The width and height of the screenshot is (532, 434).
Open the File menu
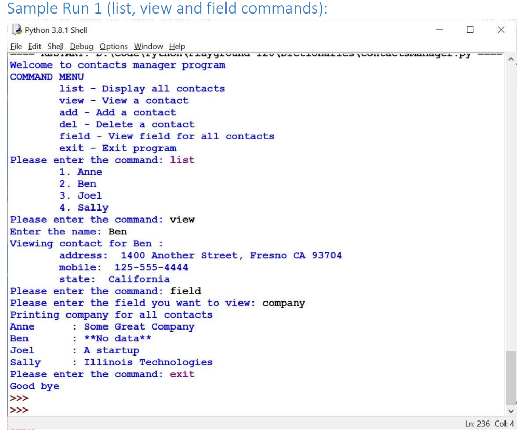pyautogui.click(x=16, y=46)
